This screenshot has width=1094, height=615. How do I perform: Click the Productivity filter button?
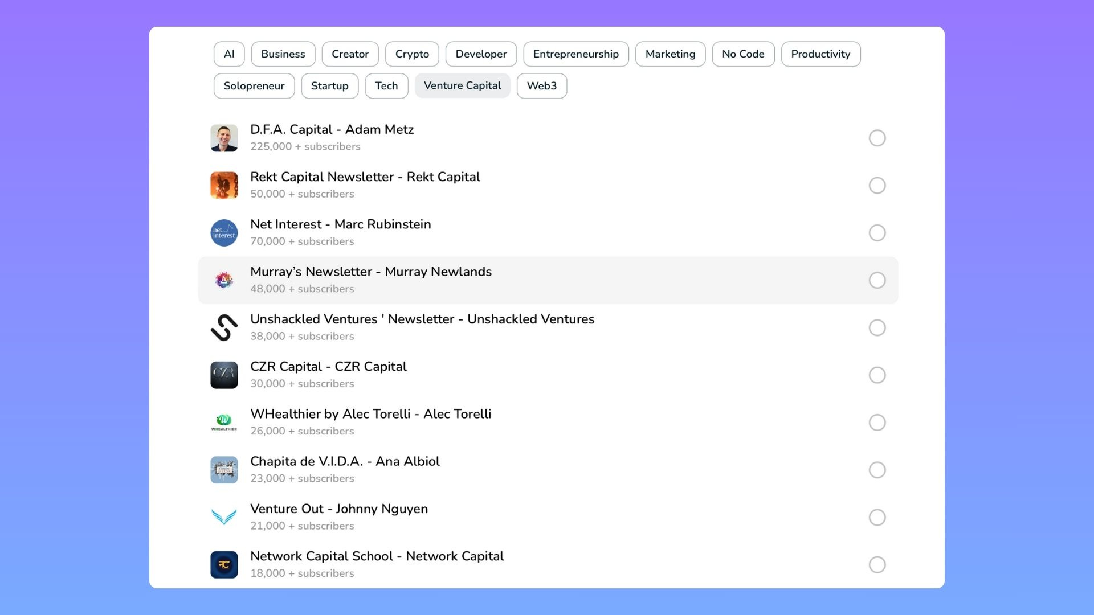coord(820,54)
